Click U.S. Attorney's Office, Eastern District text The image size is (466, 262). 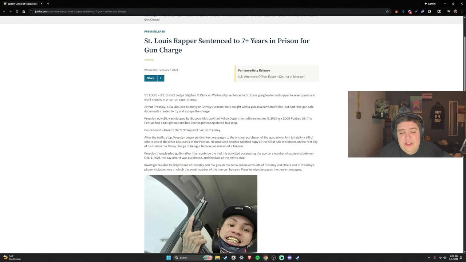click(x=271, y=76)
